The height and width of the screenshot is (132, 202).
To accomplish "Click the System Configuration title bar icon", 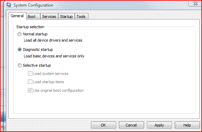I will [9, 5].
